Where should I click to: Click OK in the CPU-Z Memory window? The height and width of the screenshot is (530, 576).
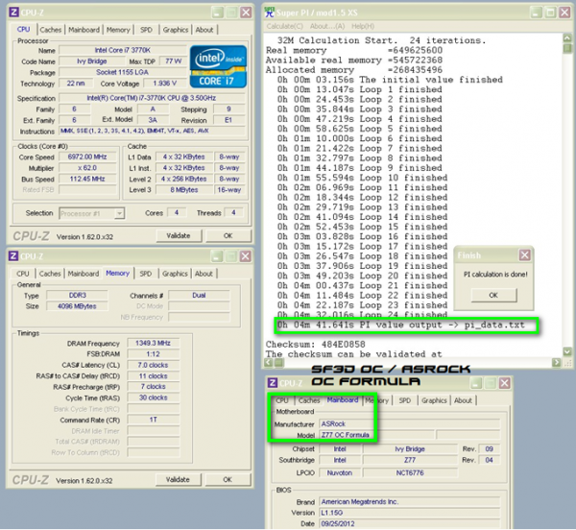coord(228,479)
